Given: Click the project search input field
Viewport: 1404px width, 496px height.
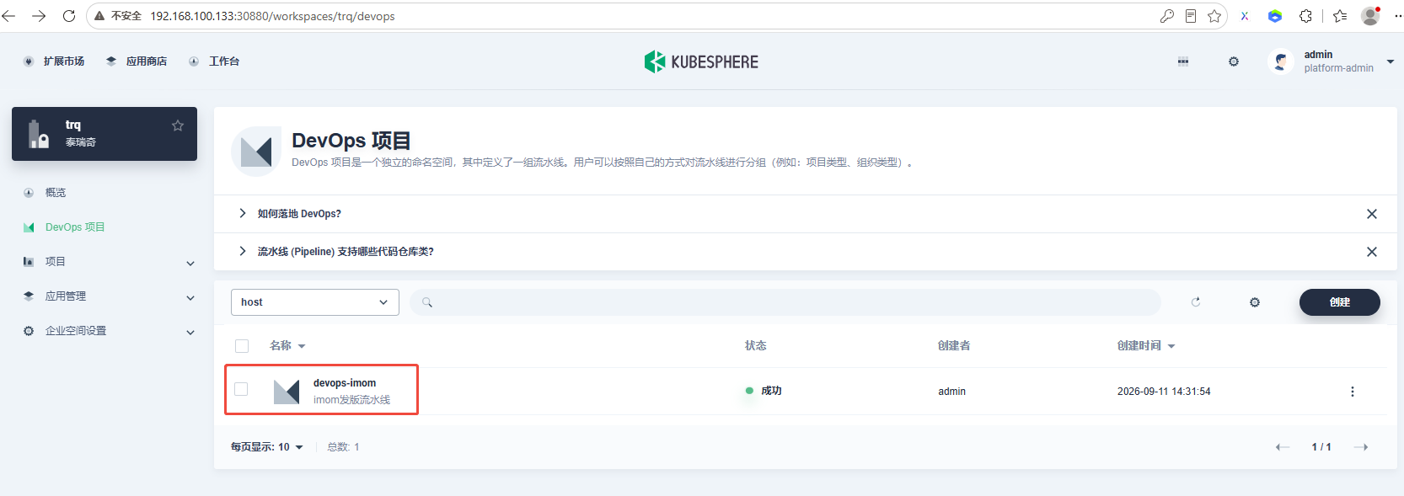Looking at the screenshot, I should coord(785,302).
